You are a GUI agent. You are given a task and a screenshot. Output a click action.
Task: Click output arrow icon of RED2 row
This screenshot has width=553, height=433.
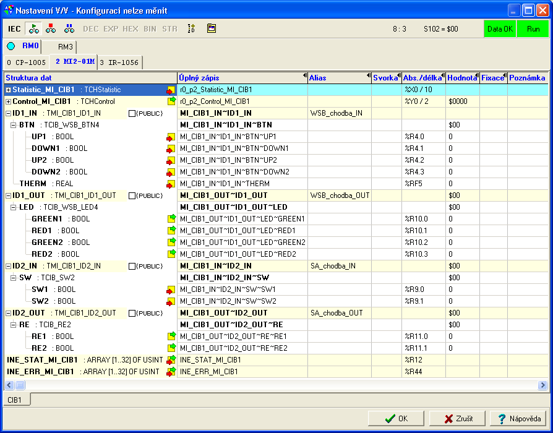[x=171, y=254]
